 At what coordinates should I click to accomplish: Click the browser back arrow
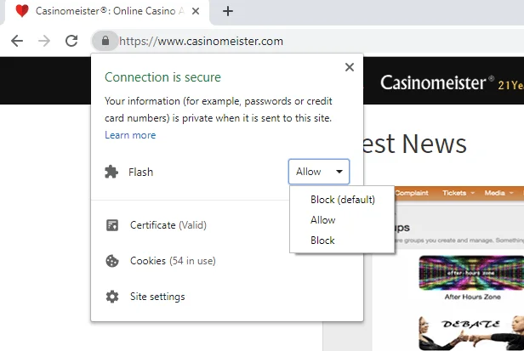pos(17,41)
